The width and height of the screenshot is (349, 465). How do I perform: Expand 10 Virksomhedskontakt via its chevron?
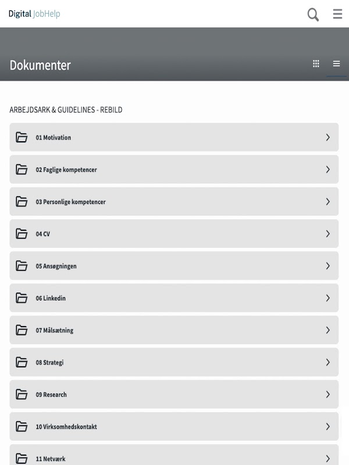pos(327,427)
